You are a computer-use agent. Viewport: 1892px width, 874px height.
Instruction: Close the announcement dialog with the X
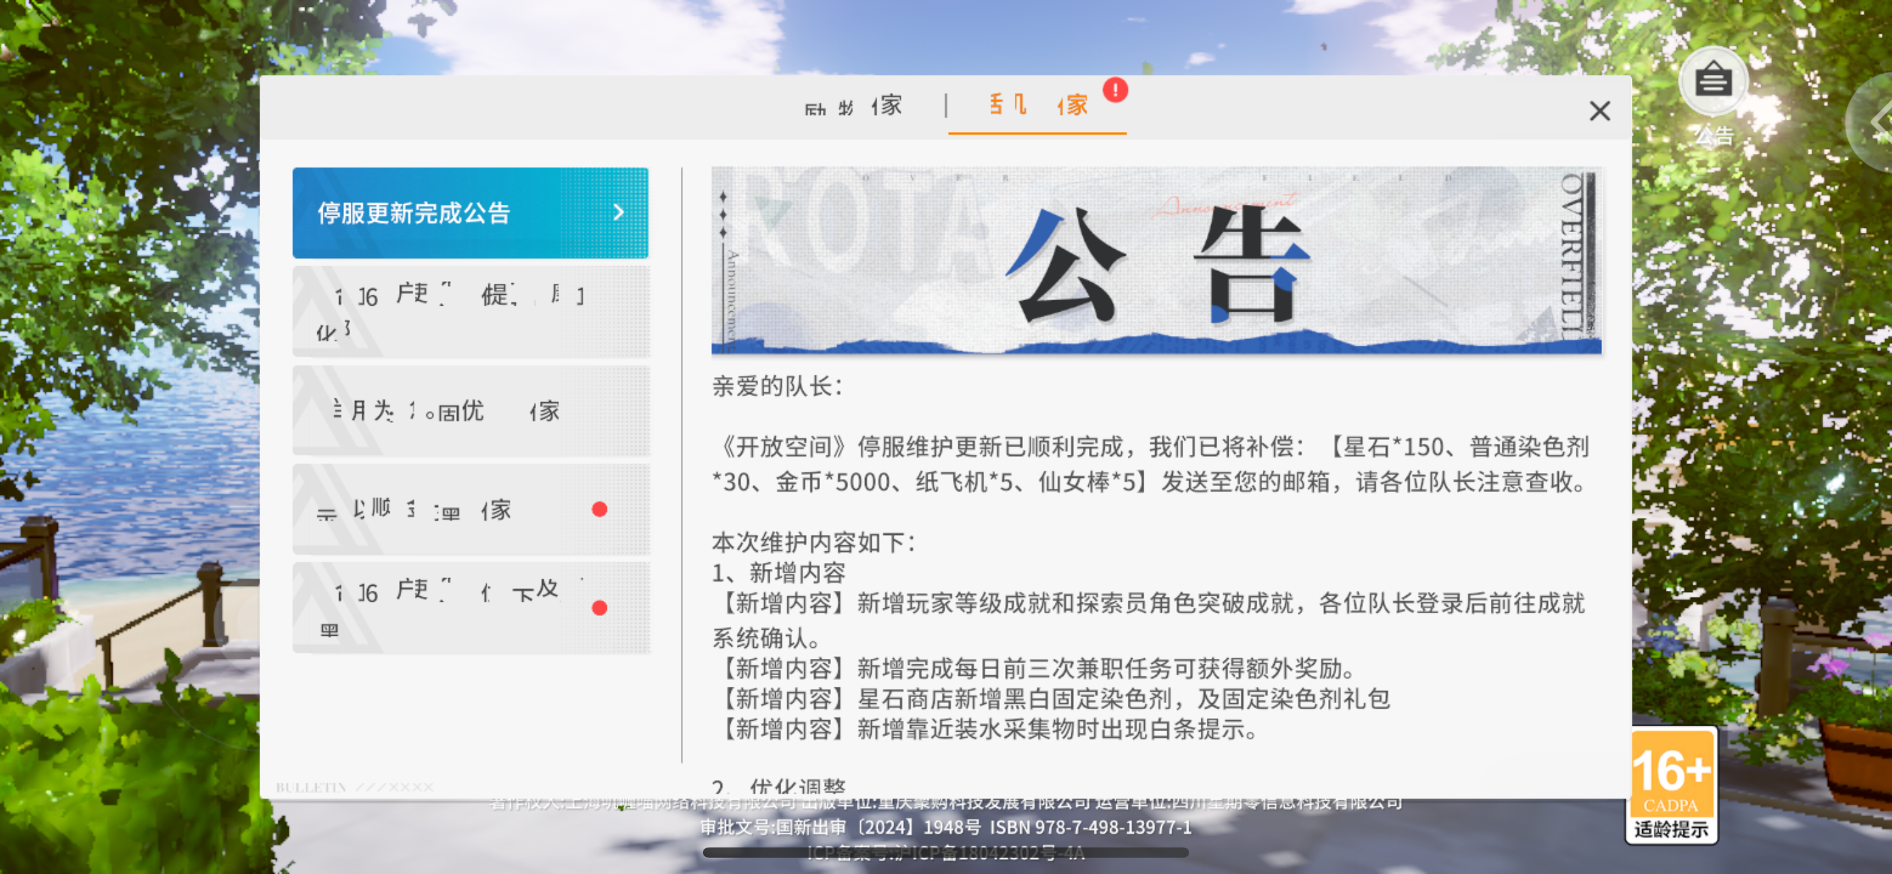click(x=1599, y=111)
